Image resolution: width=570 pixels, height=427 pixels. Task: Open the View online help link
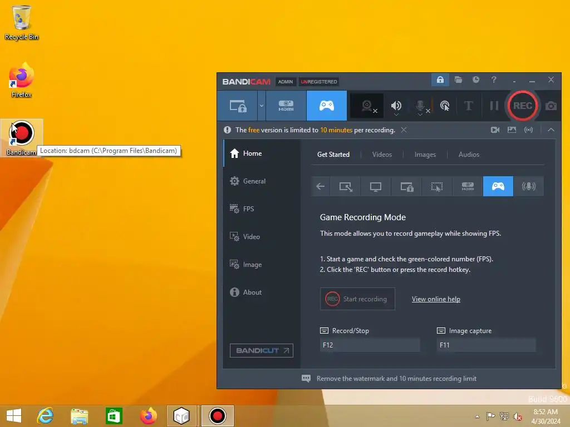point(436,299)
